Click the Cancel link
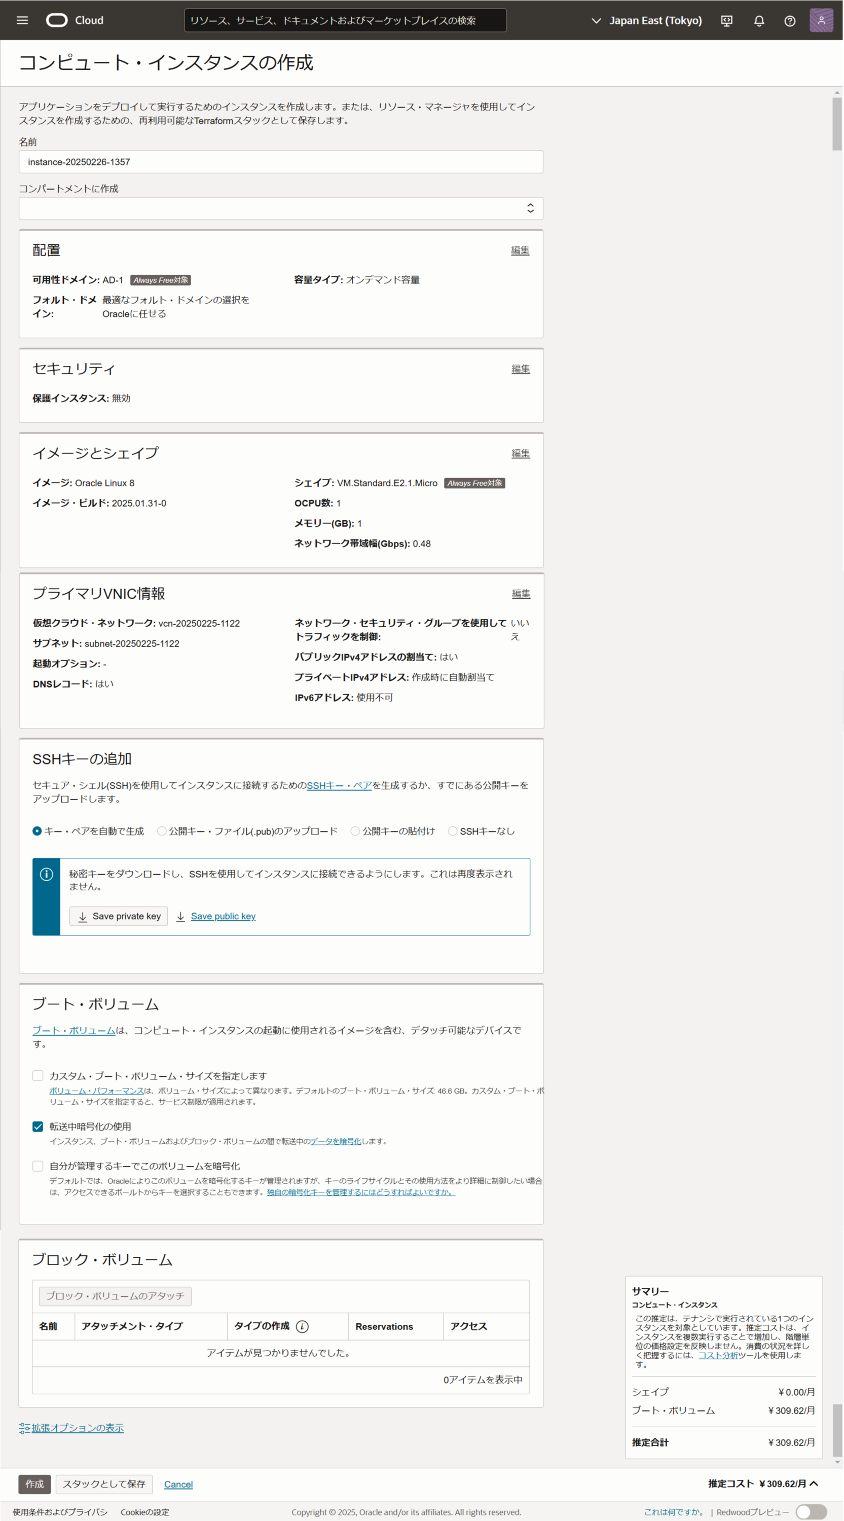This screenshot has height=1521, width=844. tap(178, 1484)
